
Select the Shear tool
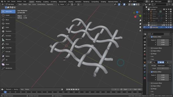pyautogui.click(x=8, y=64)
